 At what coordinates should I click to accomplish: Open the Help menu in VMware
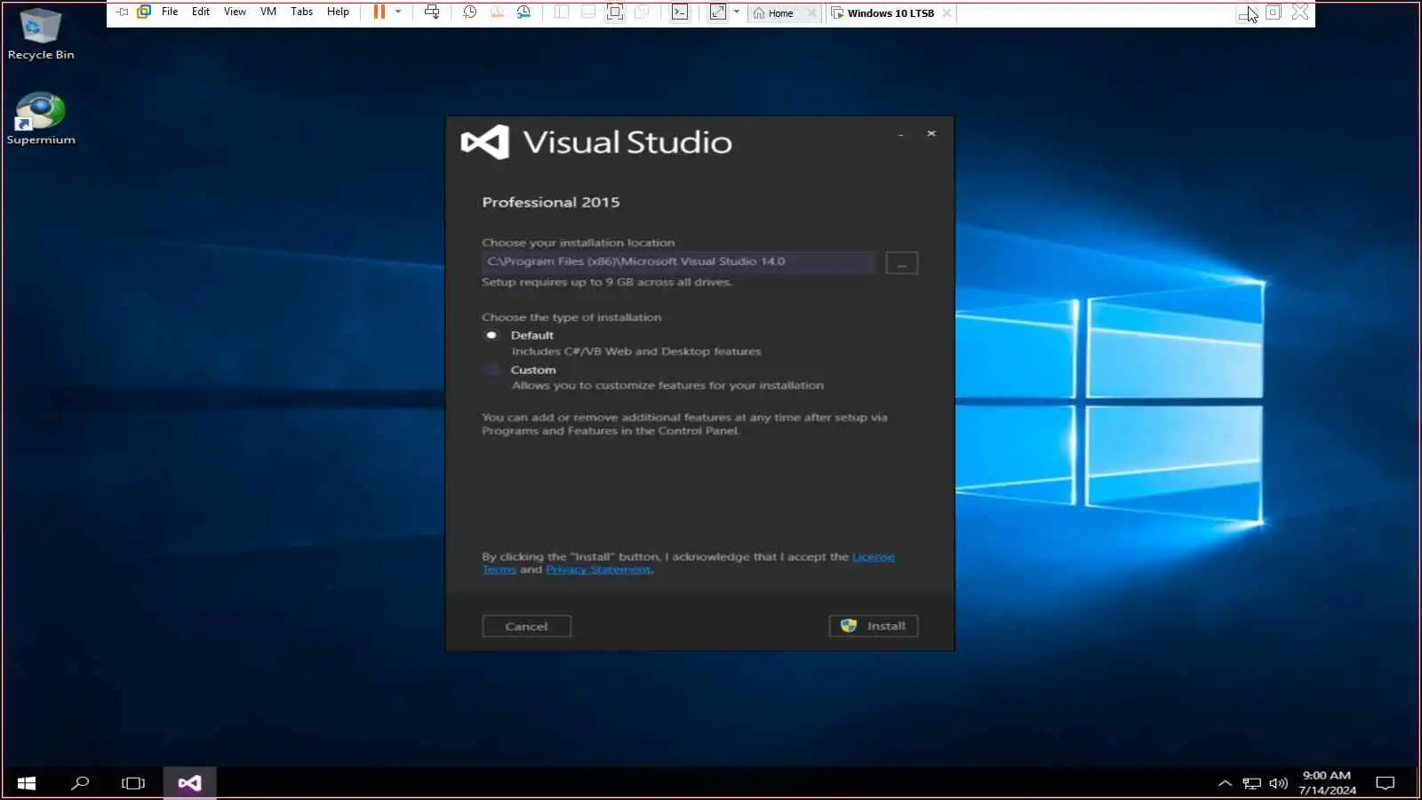click(338, 12)
